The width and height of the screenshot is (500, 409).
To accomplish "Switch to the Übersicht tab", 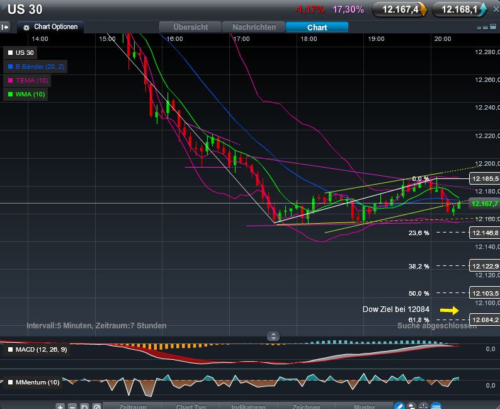I will click(x=190, y=27).
